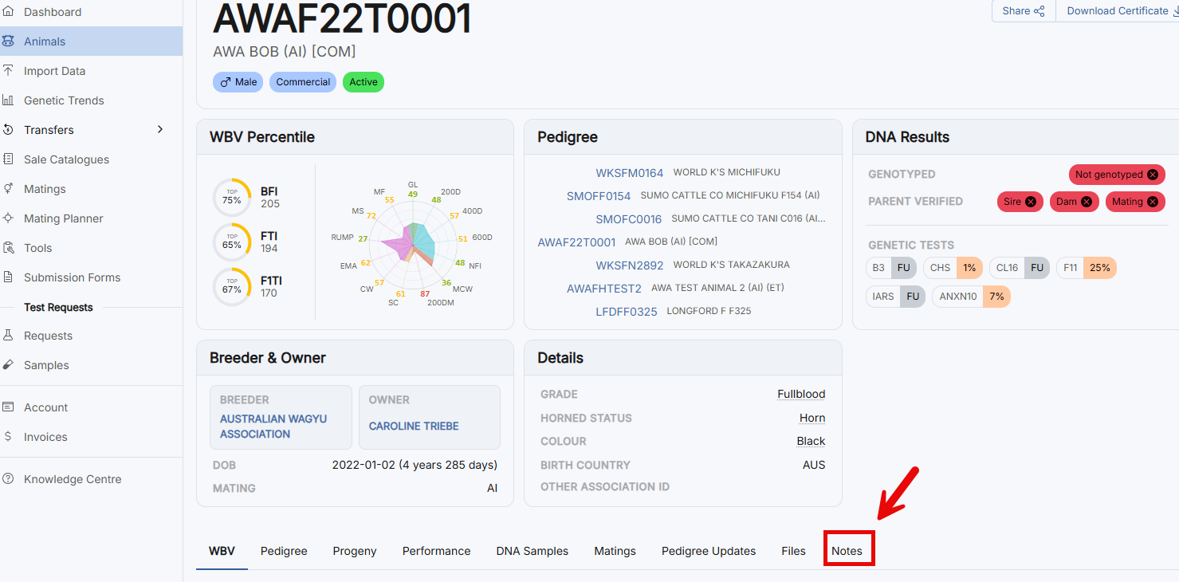Expand the Transfers submenu chevron

coord(160,130)
